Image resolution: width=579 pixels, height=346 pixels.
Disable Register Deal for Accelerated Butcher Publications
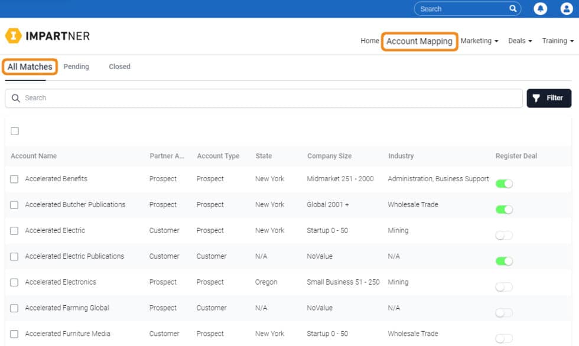tap(504, 209)
